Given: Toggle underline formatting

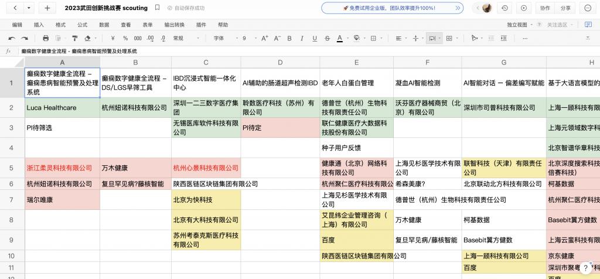Looking at the screenshot, I should click(x=315, y=38).
